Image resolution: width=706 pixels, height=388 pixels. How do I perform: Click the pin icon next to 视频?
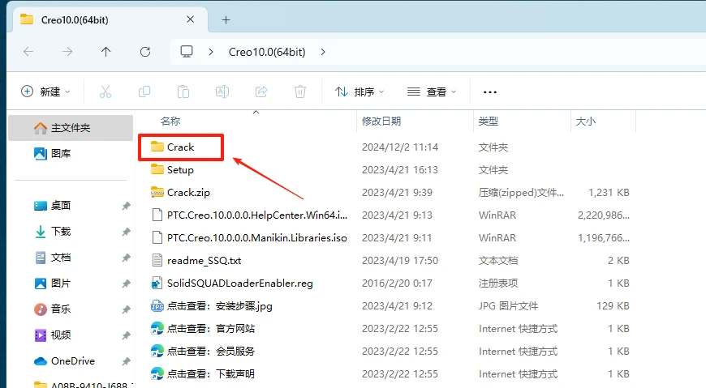click(126, 335)
